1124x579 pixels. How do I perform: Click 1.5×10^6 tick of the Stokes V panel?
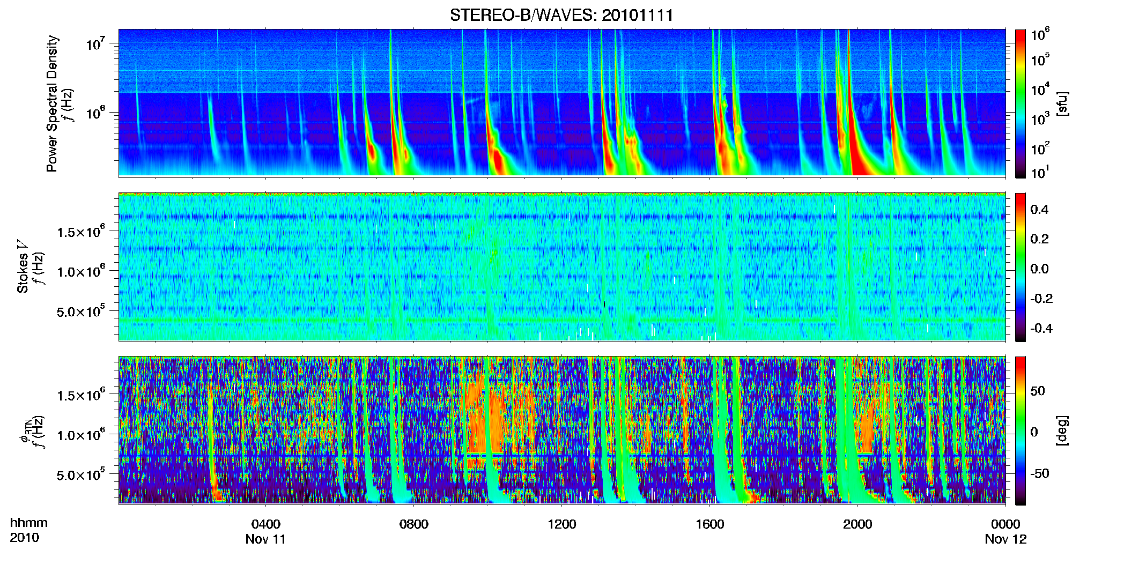(80, 232)
